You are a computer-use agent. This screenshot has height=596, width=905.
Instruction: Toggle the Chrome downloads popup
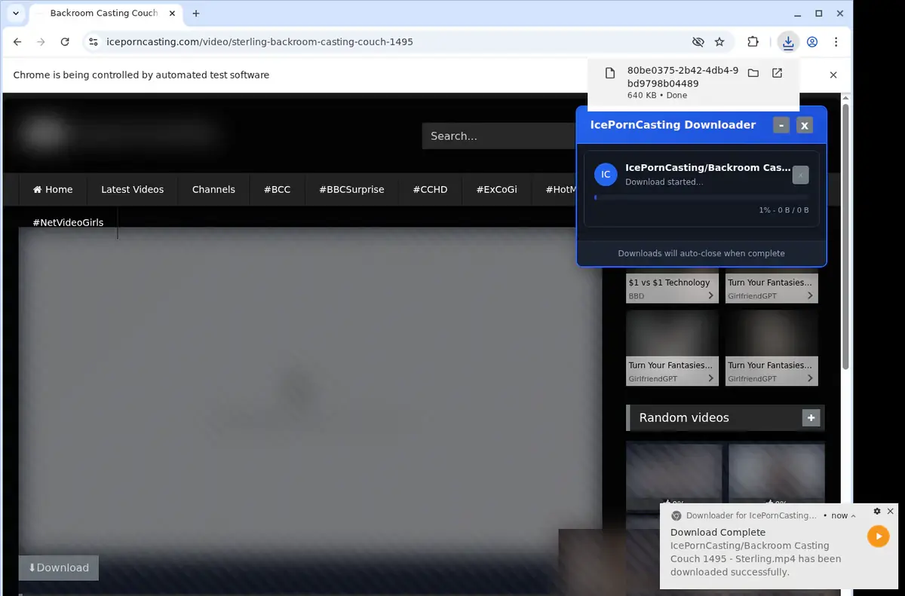coord(788,42)
